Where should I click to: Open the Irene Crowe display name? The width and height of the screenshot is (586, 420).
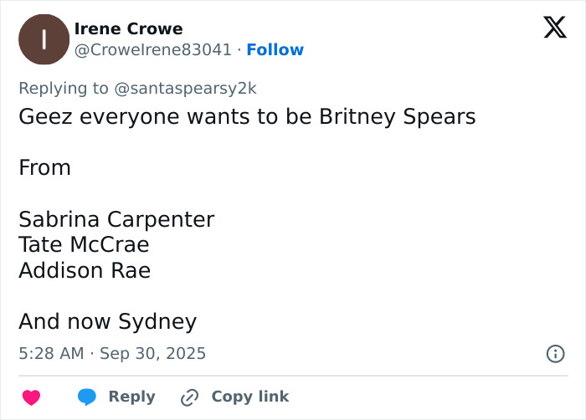(x=128, y=29)
